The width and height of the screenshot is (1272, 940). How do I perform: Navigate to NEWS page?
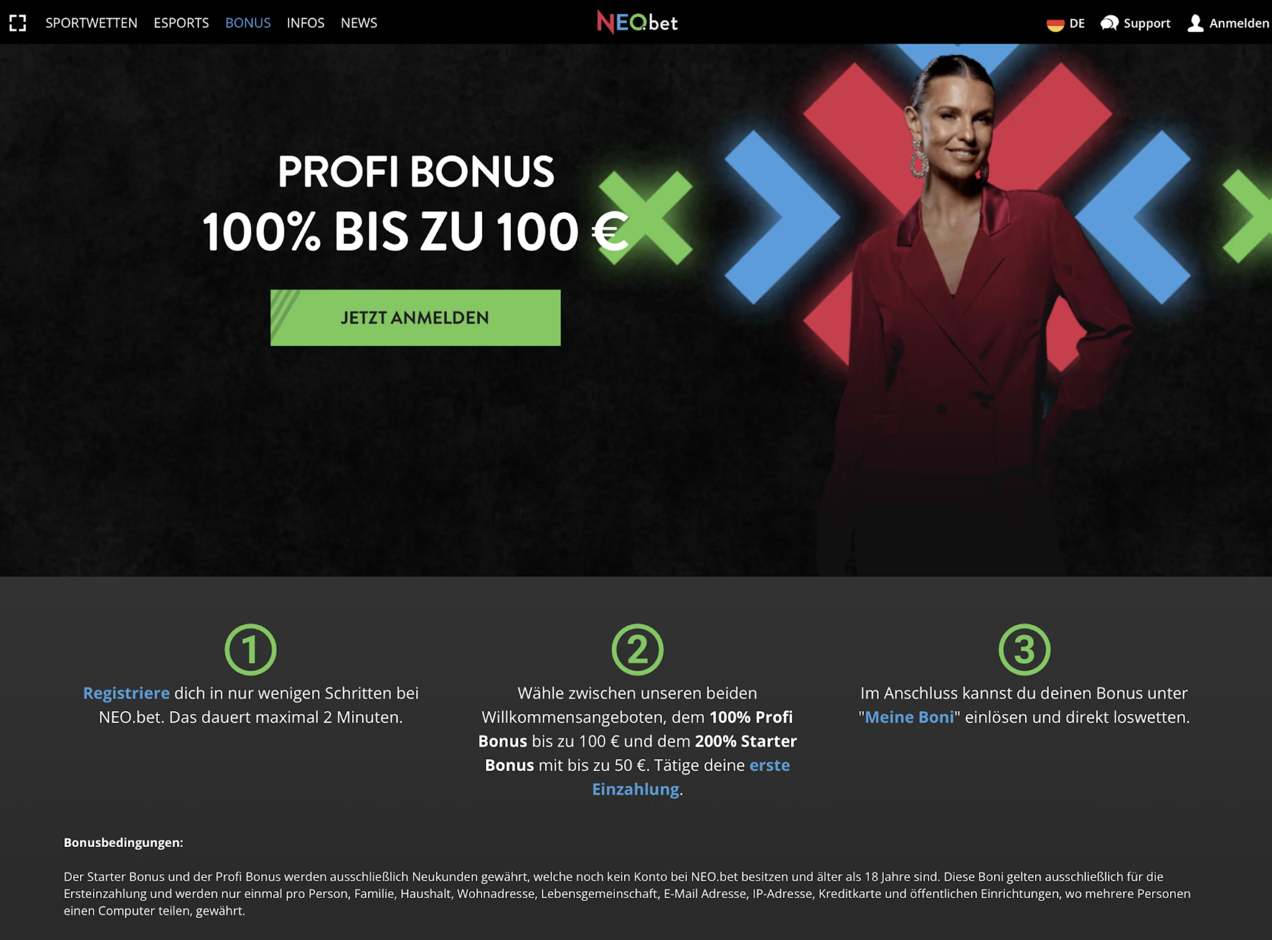click(359, 23)
